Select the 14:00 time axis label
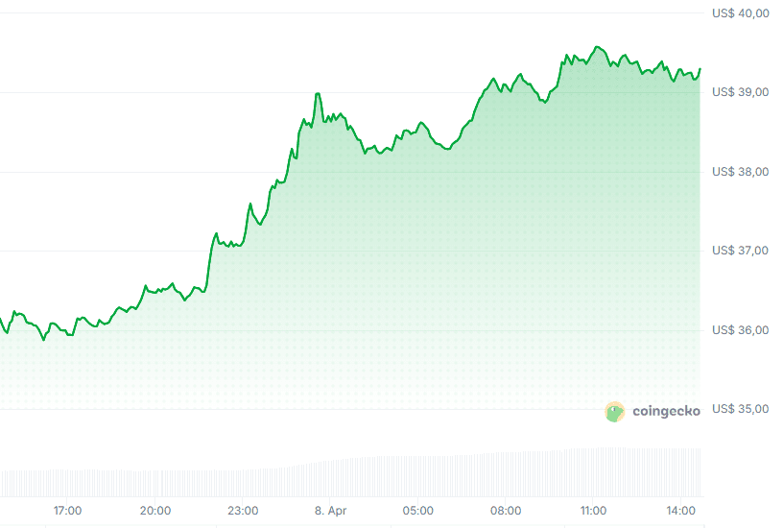783x528 pixels. pos(681,511)
